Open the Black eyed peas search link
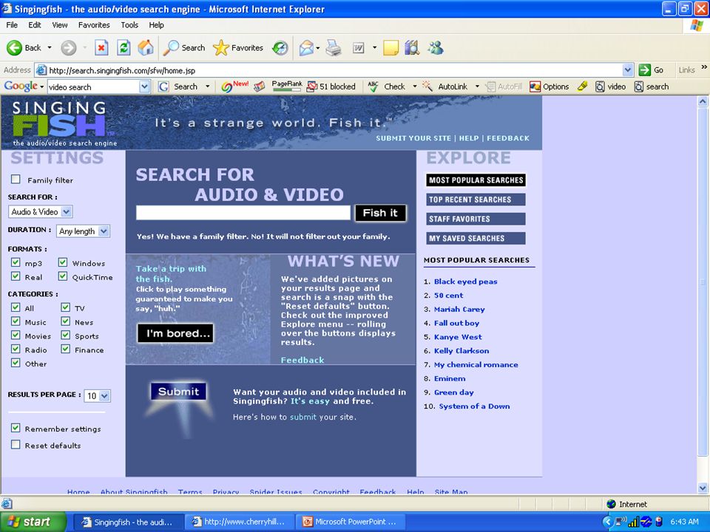The image size is (710, 532). coord(465,282)
